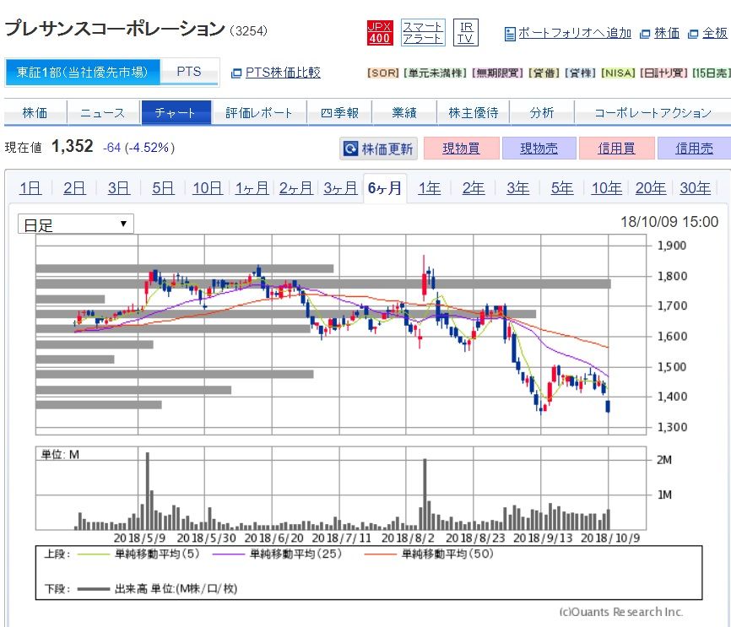Select the チャート tab
Screen dimensions: 731x627
[176, 113]
